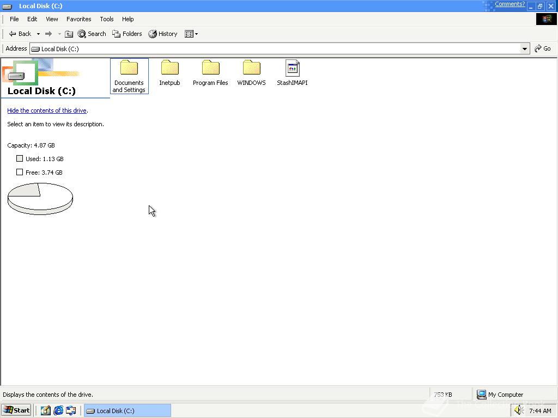The height and width of the screenshot is (418, 558).
Task: Select the WINDOWS folder icon
Action: click(252, 67)
